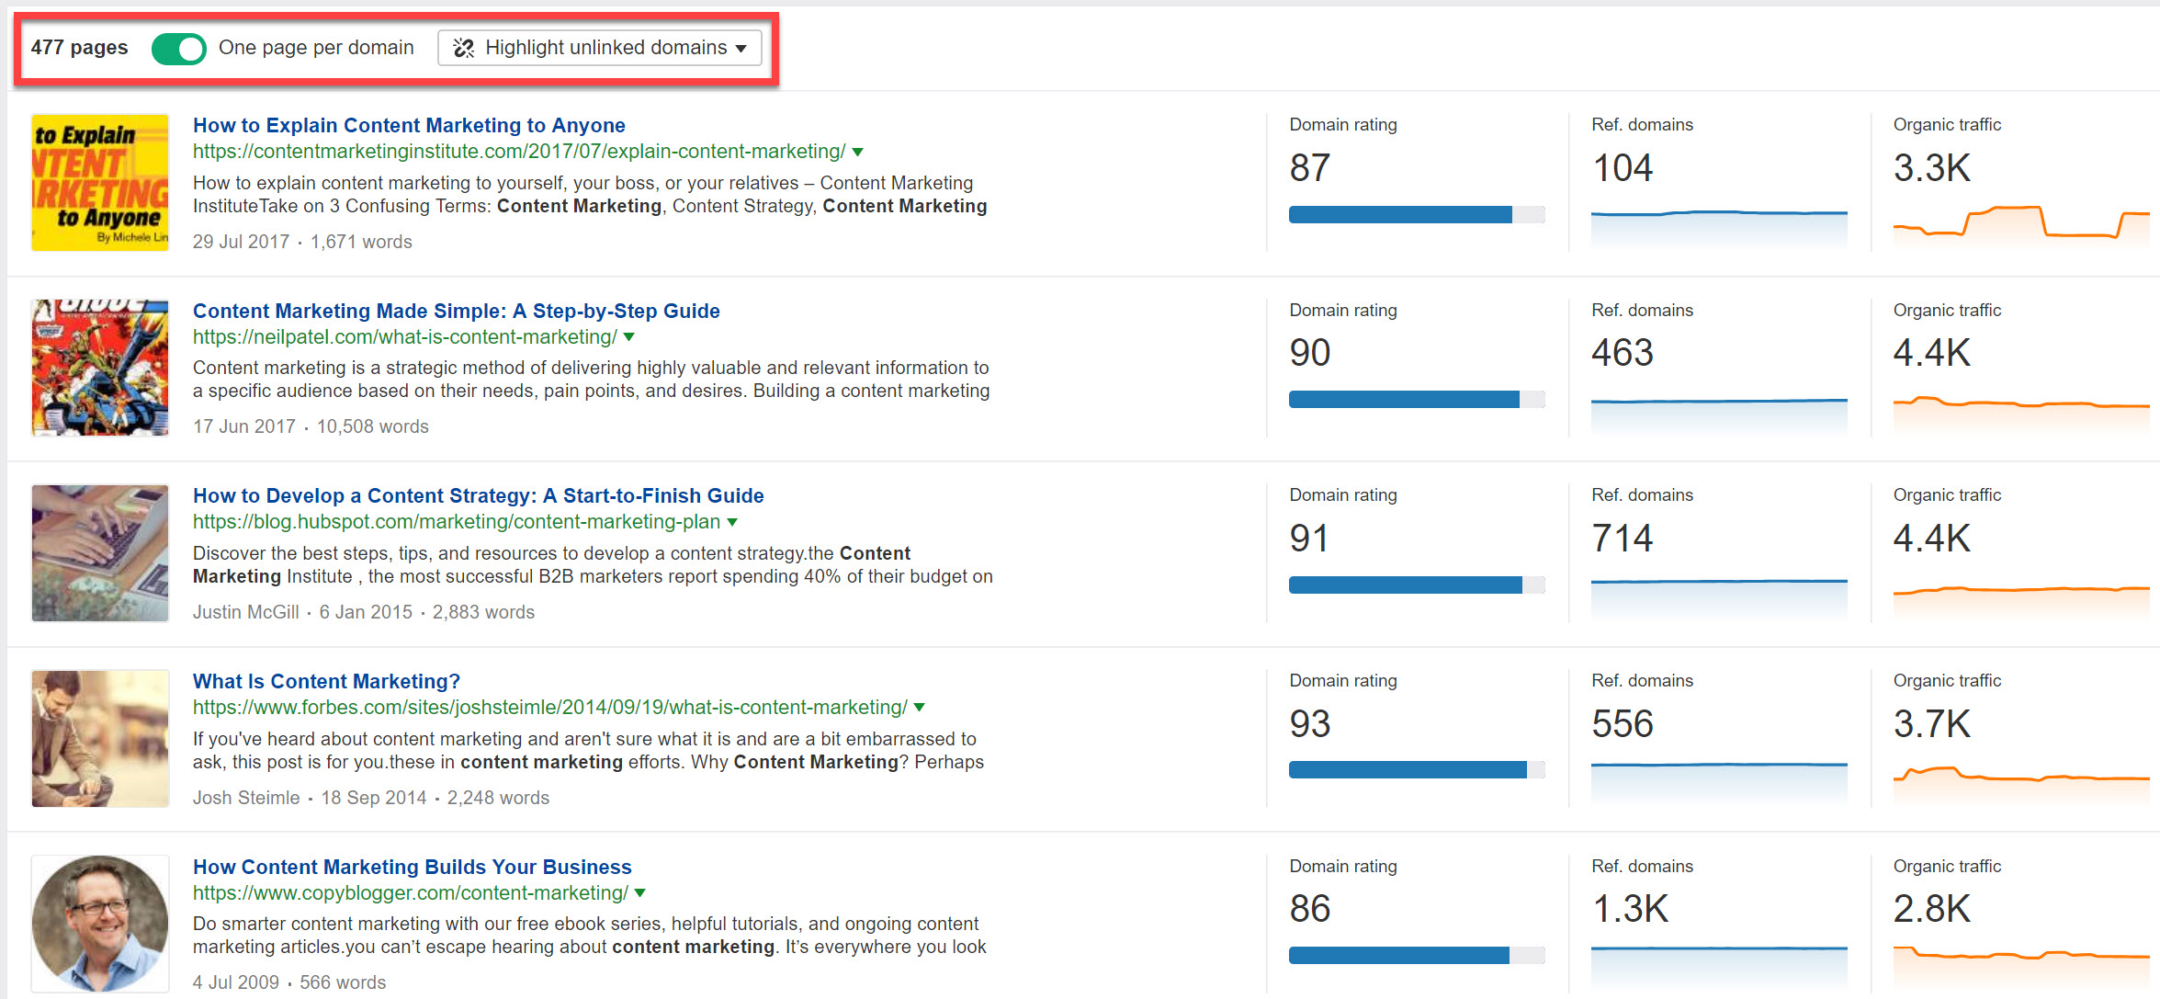This screenshot has height=999, width=2160.
Task: Expand the neilpatel.com URL dropdown arrow
Action: click(629, 337)
